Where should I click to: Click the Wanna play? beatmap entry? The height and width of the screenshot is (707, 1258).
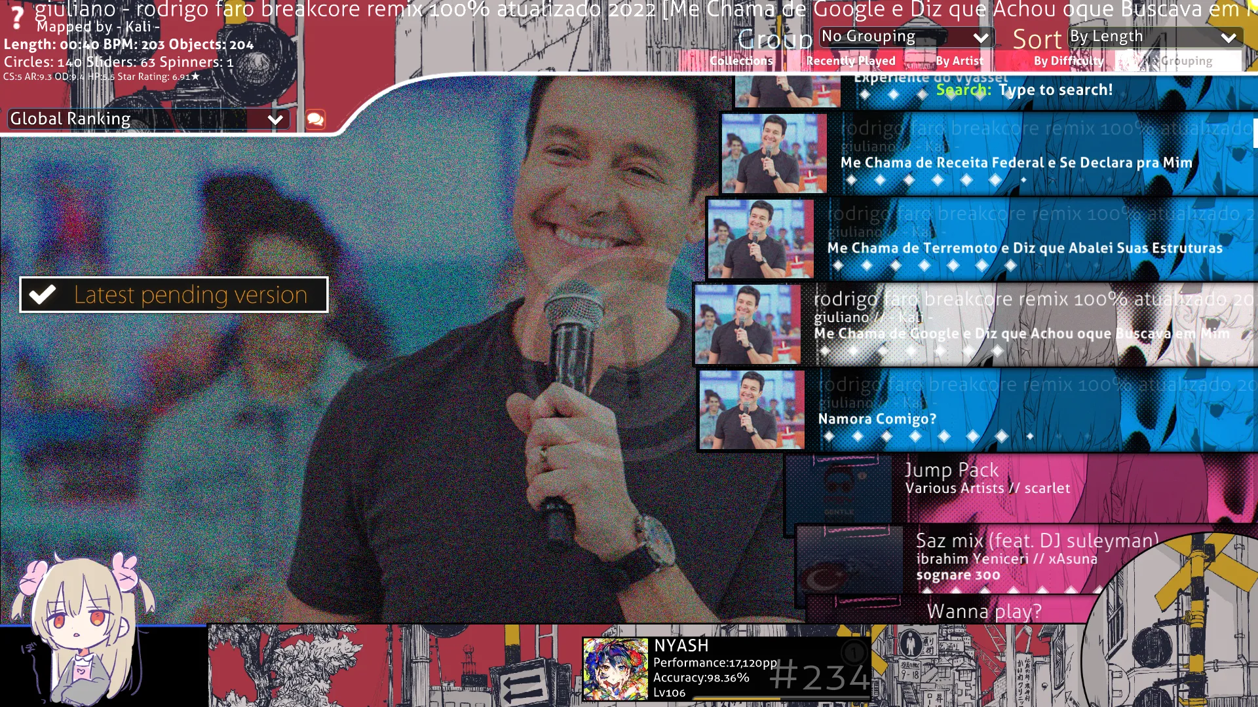click(983, 611)
